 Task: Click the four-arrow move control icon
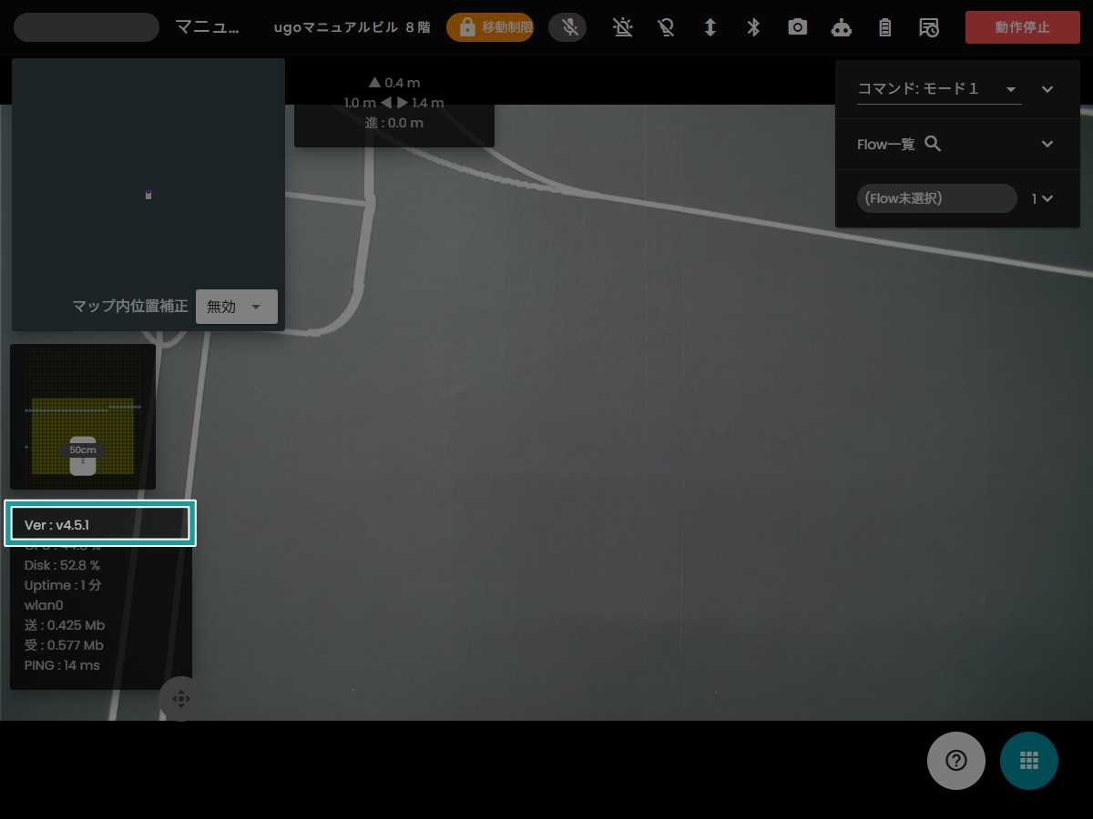click(x=180, y=699)
